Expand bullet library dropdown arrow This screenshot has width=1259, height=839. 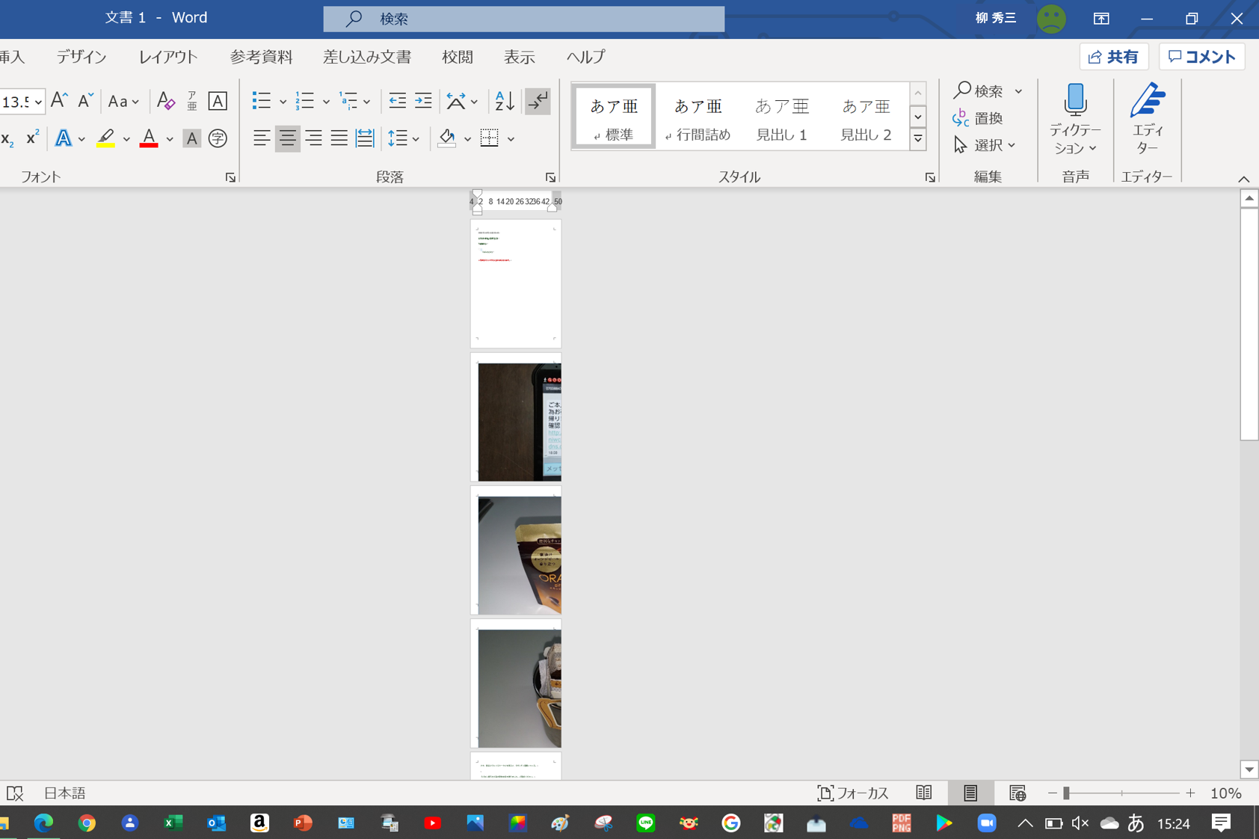[283, 102]
